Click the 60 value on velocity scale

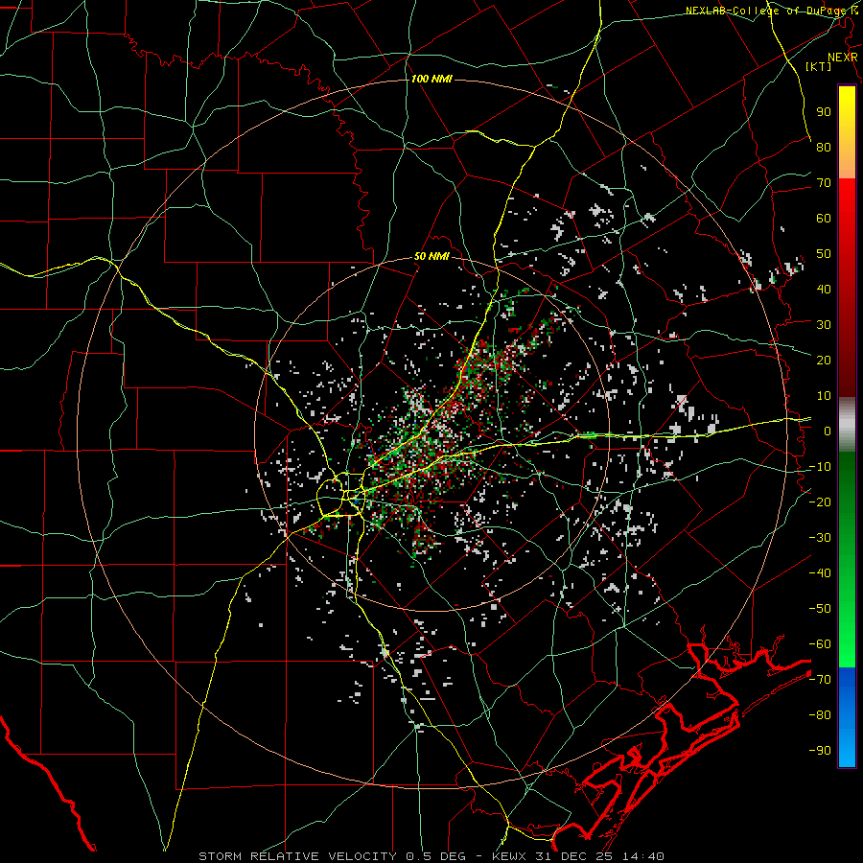tap(824, 218)
